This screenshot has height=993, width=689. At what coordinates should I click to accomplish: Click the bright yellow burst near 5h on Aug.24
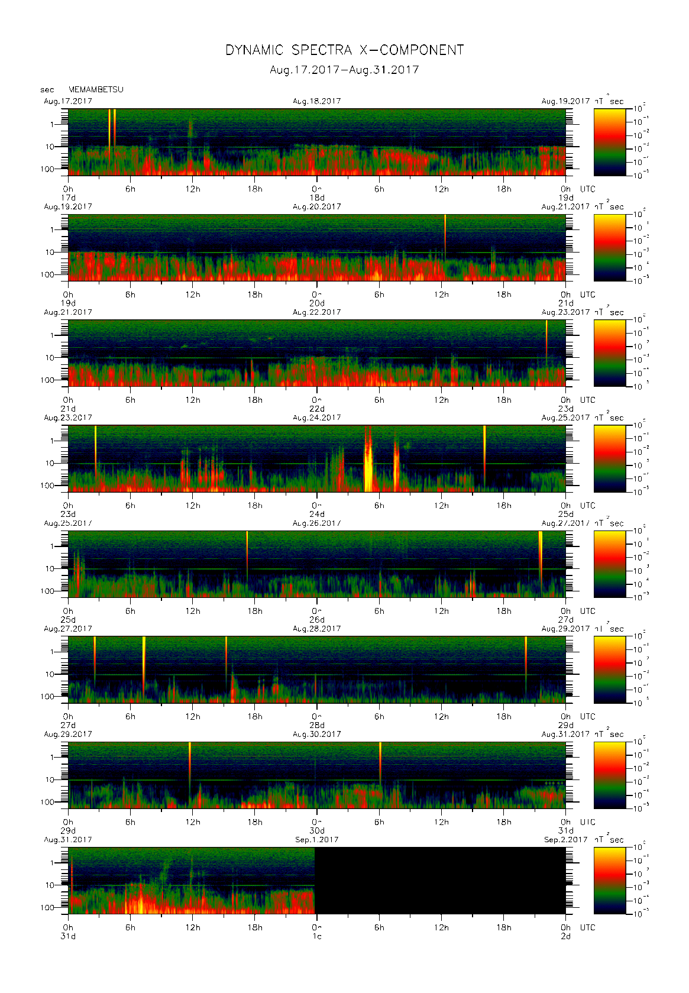tap(368, 459)
